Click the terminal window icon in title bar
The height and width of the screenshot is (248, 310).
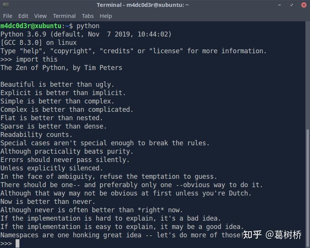tap(6, 5)
